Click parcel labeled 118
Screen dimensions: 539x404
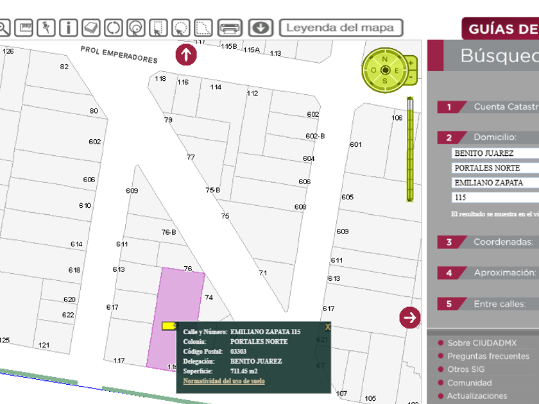click(160, 79)
